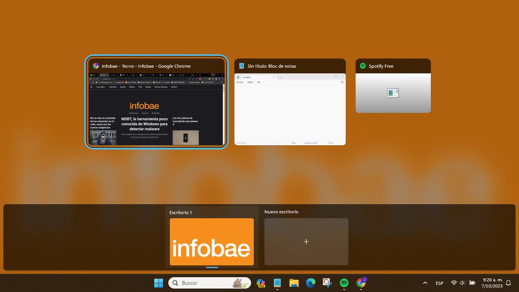Open the clock and calendar flyout
519x292 pixels.
(492, 283)
